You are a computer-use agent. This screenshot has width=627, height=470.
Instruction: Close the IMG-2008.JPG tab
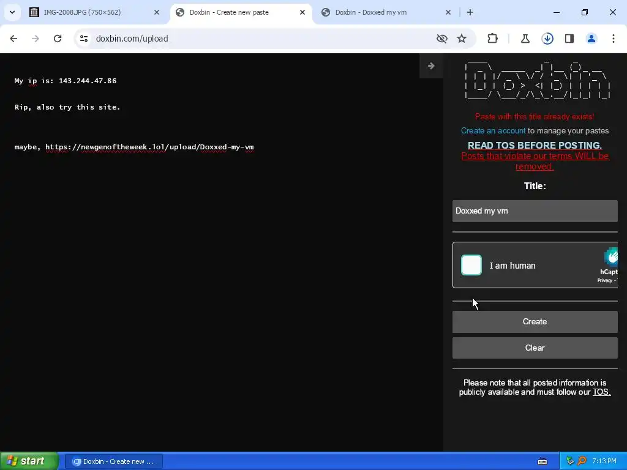click(x=157, y=12)
